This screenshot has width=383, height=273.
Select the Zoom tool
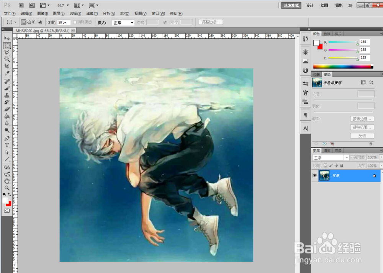tap(7, 188)
